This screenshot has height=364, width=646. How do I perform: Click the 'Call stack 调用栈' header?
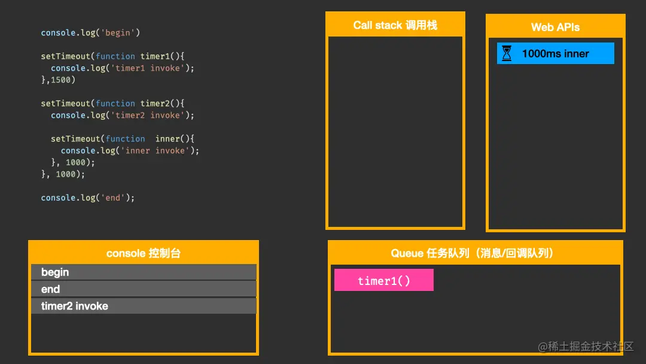click(395, 25)
